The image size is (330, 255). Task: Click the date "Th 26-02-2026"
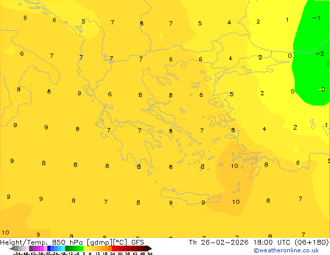[219, 243]
